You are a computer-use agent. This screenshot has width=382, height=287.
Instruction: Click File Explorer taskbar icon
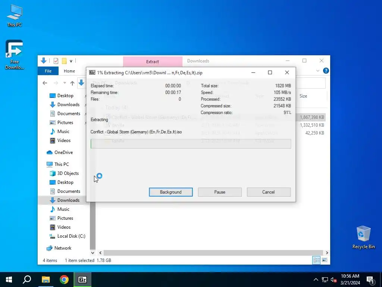[46, 280]
